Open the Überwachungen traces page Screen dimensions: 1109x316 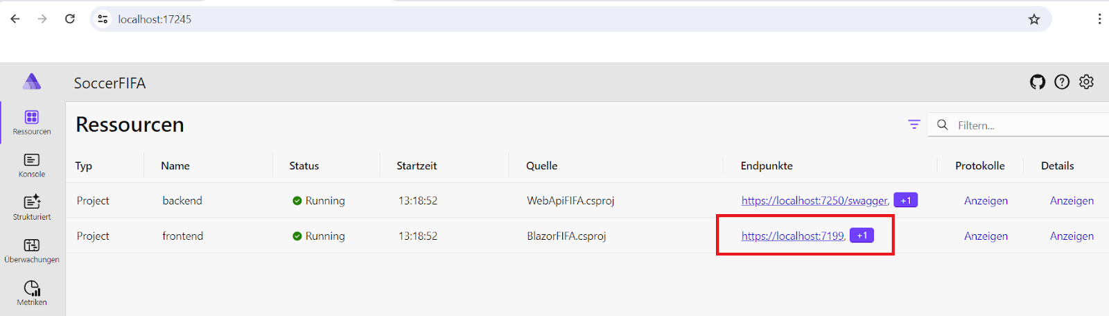(32, 250)
